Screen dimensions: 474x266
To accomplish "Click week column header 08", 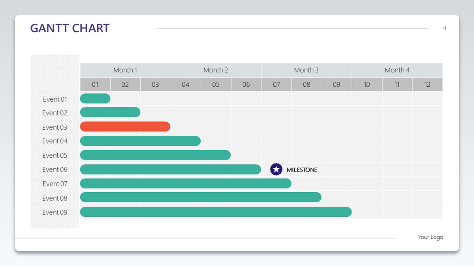I will [x=307, y=84].
